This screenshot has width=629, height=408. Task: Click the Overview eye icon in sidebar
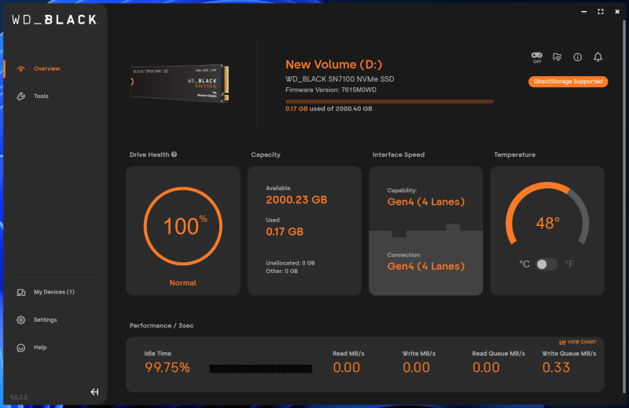point(21,69)
